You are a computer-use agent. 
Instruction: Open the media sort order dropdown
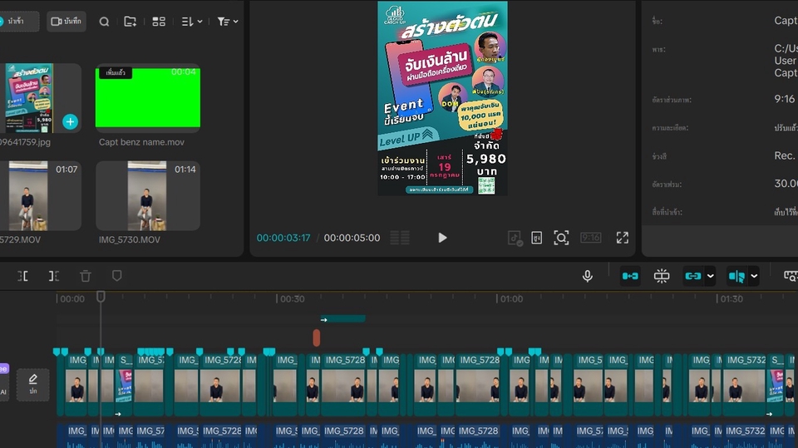pyautogui.click(x=192, y=22)
